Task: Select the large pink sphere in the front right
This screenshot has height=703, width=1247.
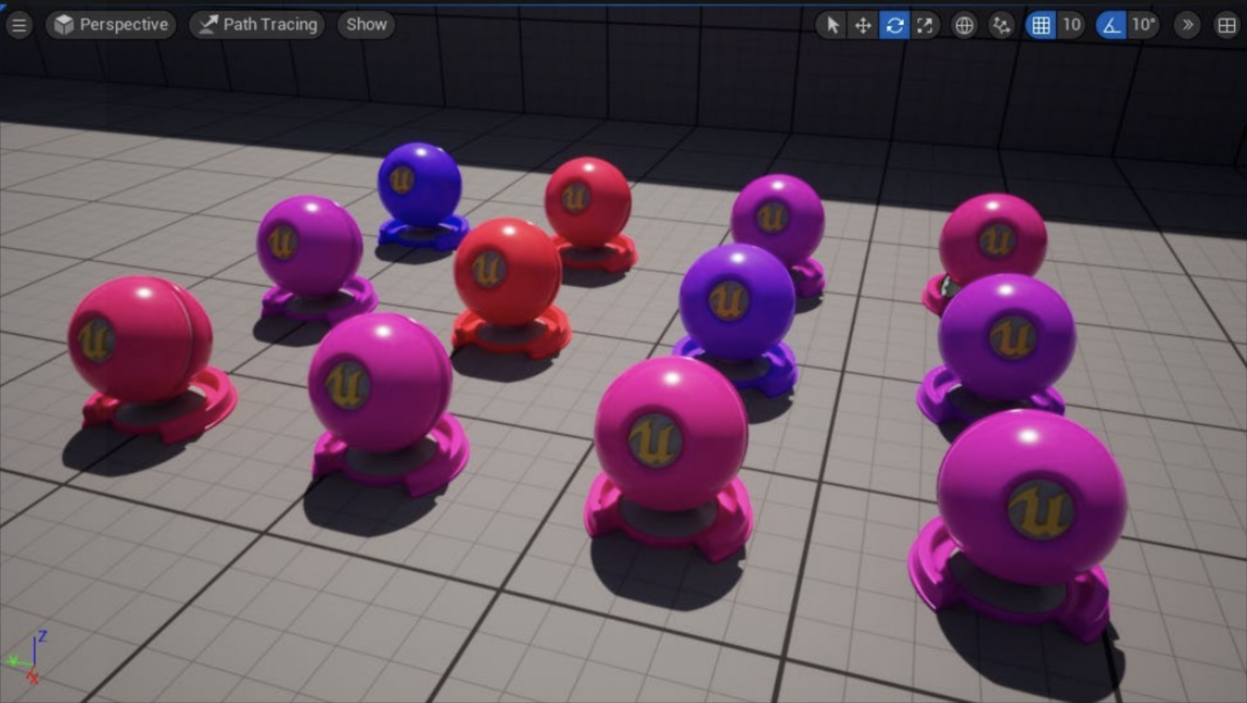Action: coord(1031,497)
